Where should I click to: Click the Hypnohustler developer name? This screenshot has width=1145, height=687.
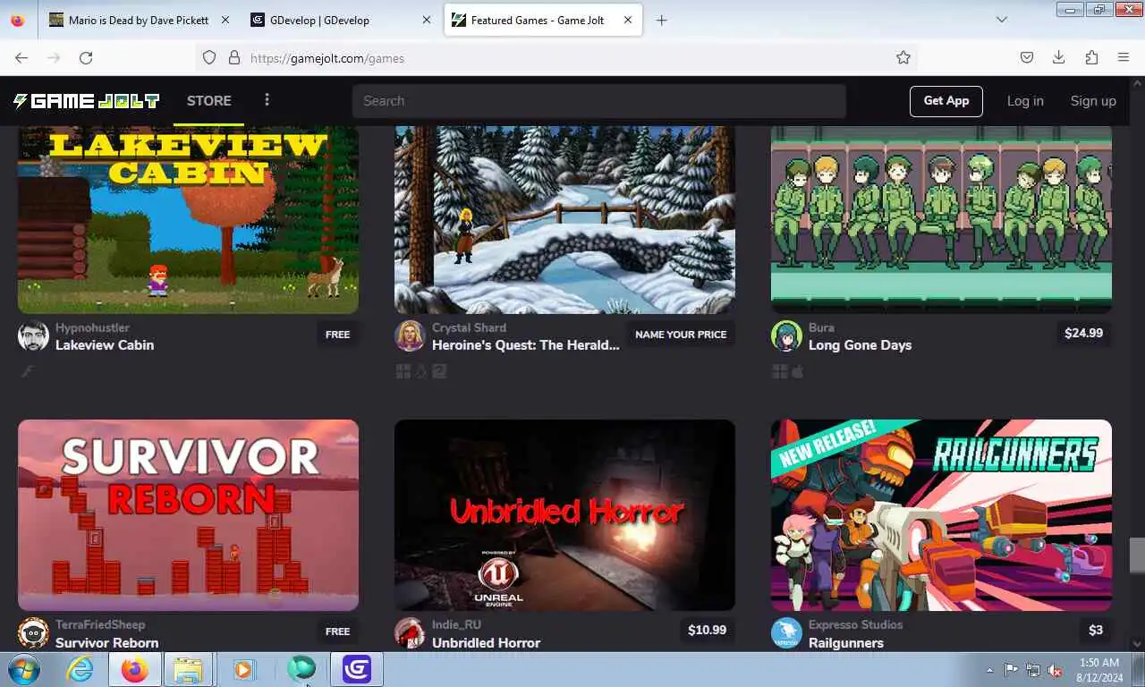point(92,327)
